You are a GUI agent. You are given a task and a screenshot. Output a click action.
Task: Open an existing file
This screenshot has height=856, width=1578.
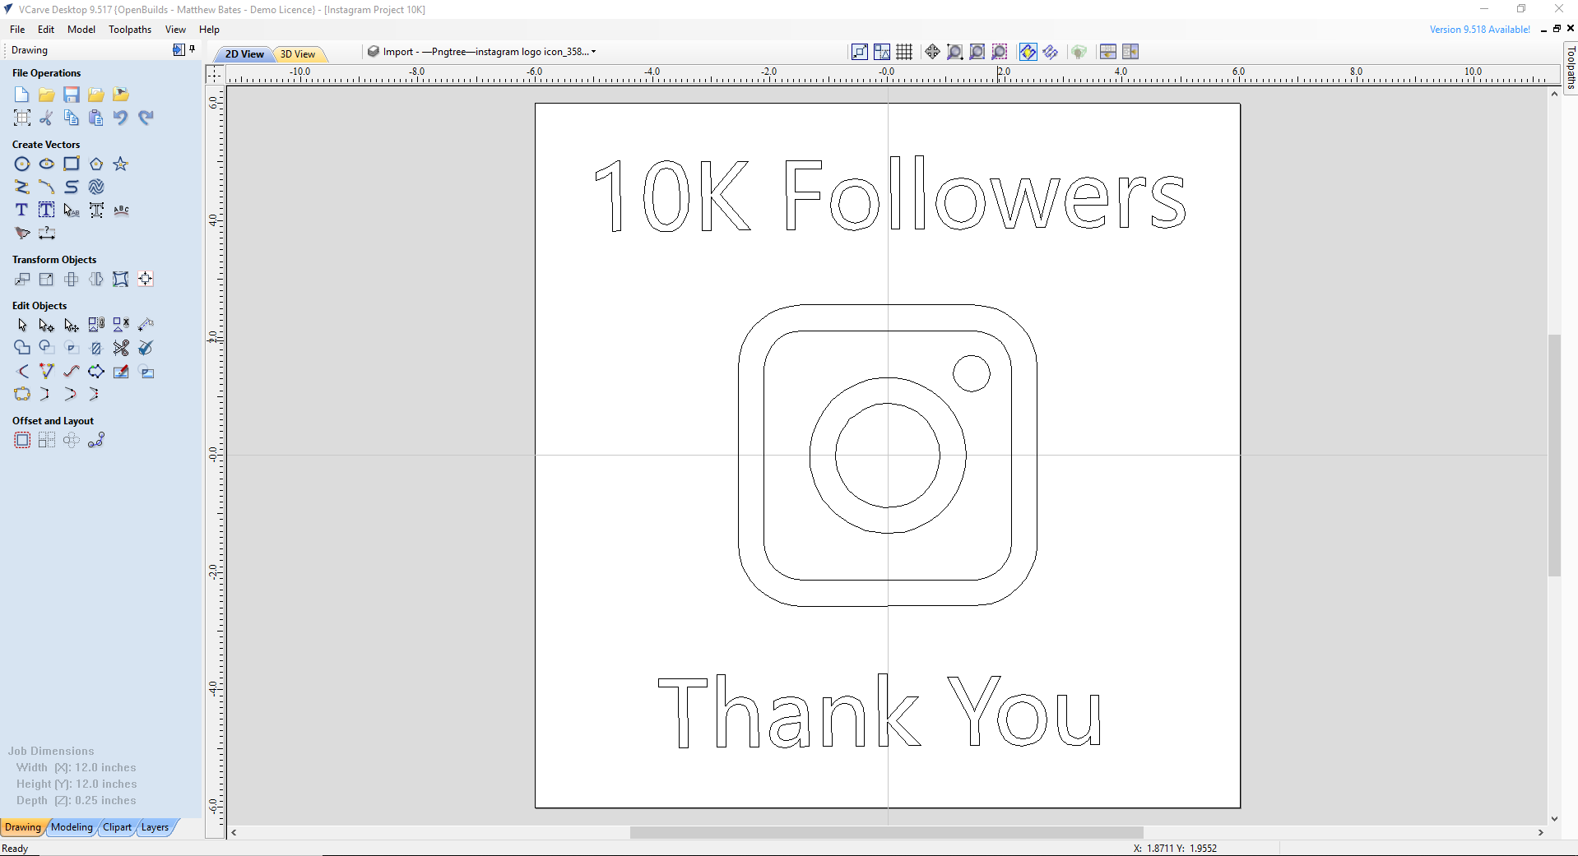click(47, 95)
